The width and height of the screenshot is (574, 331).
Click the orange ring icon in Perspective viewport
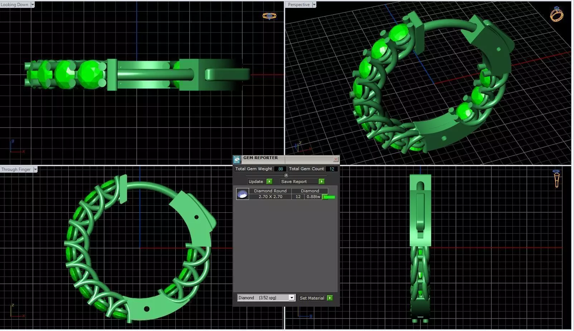pos(556,14)
